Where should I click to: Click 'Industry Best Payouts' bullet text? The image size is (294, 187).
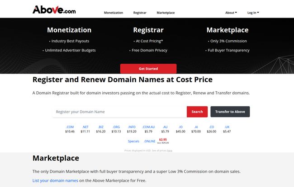coord(70,41)
